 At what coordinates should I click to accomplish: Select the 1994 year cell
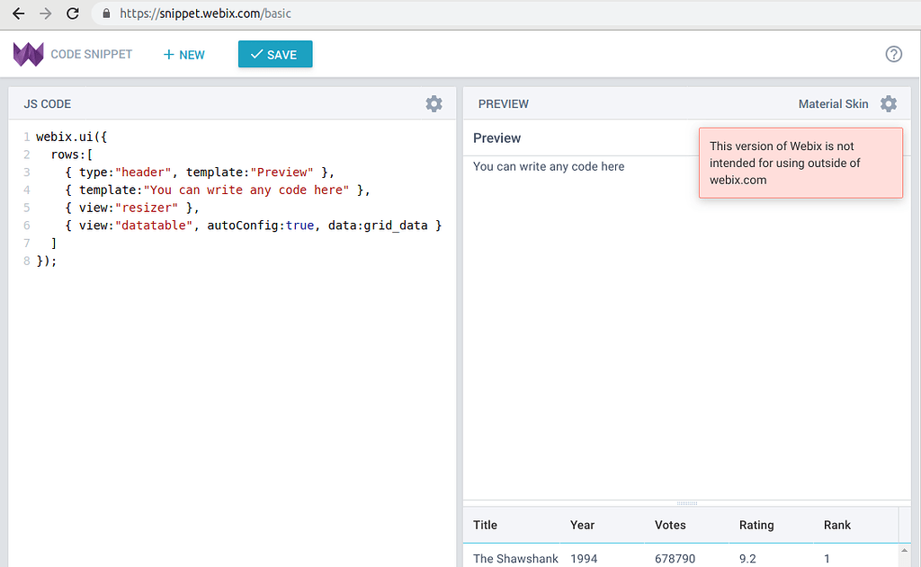coord(602,558)
